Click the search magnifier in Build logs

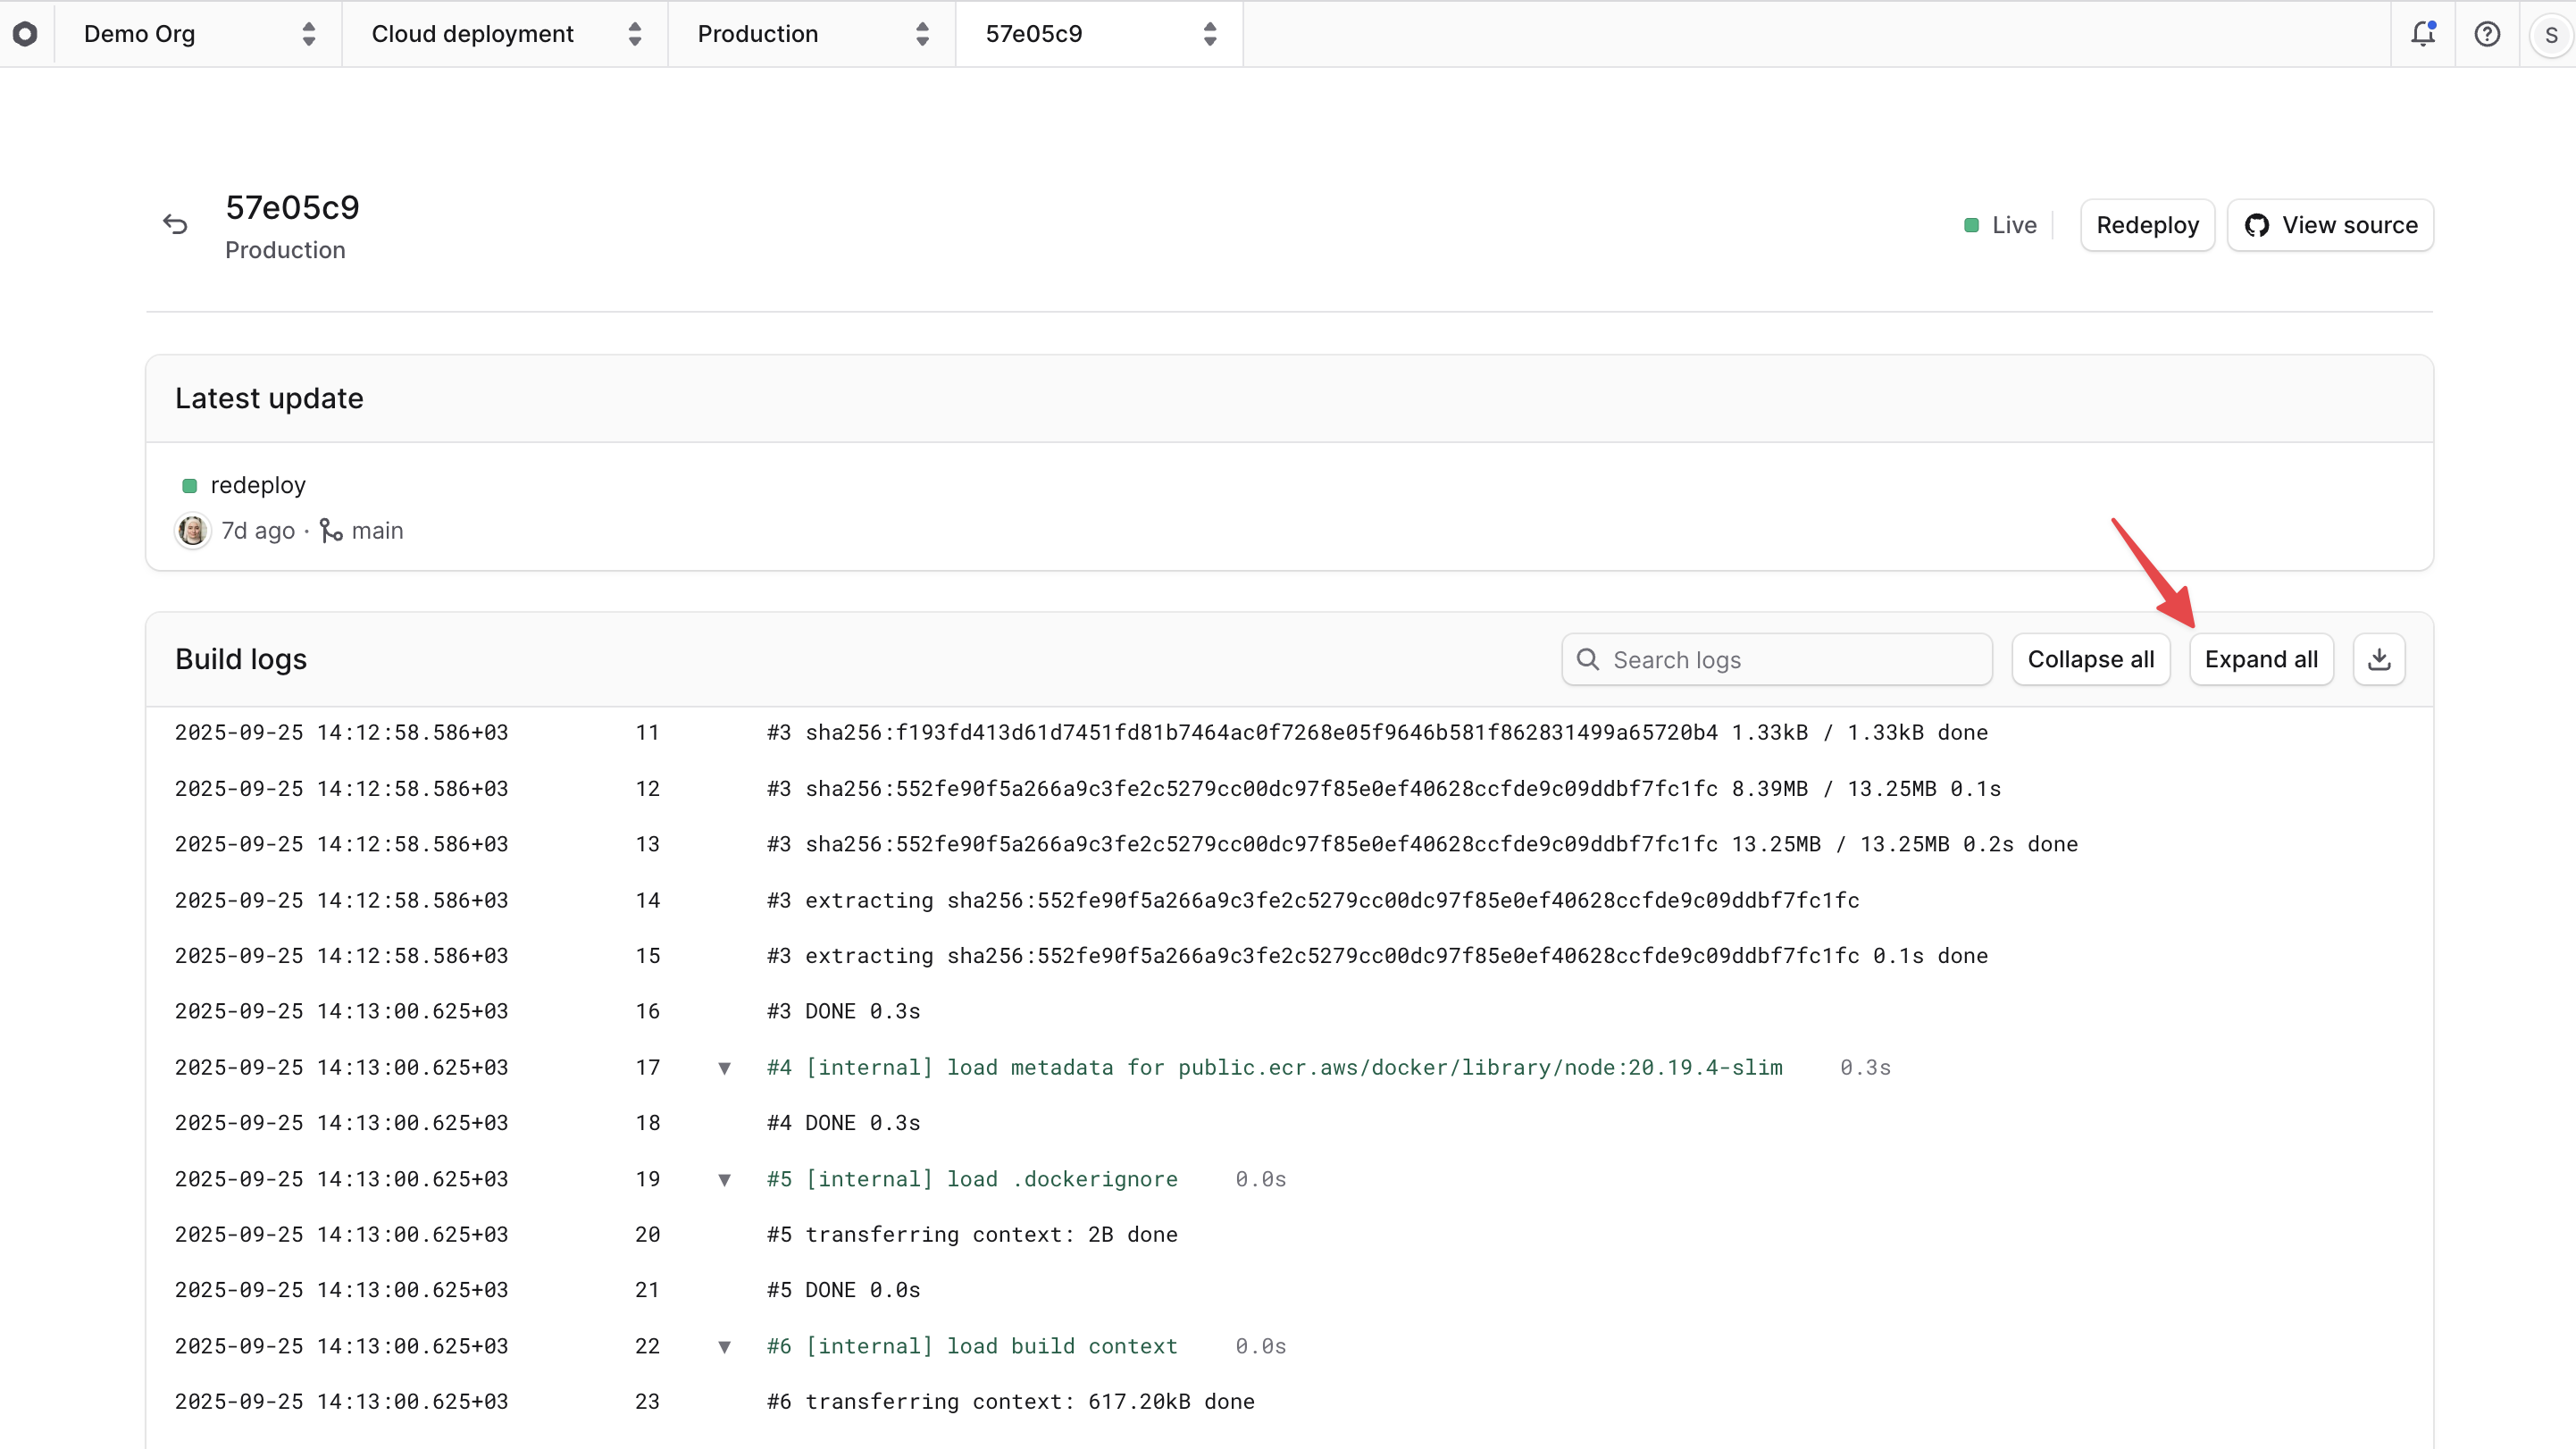1589,659
